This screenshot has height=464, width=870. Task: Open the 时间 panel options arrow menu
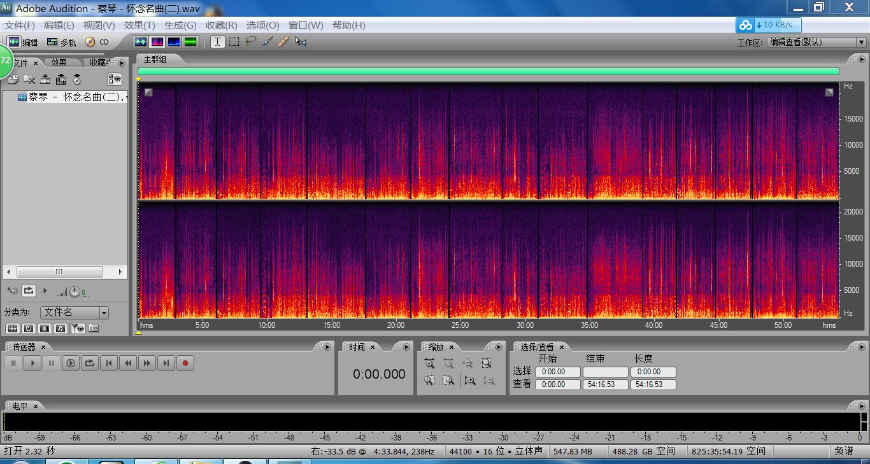coord(406,347)
